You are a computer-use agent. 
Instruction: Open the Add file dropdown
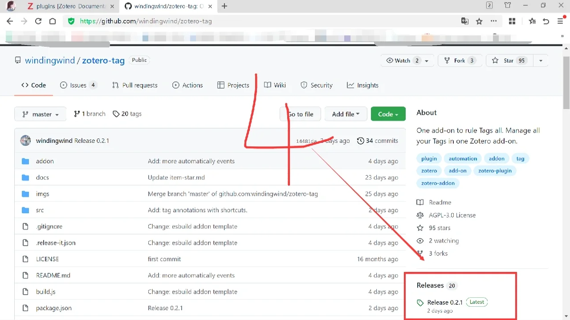pos(346,114)
